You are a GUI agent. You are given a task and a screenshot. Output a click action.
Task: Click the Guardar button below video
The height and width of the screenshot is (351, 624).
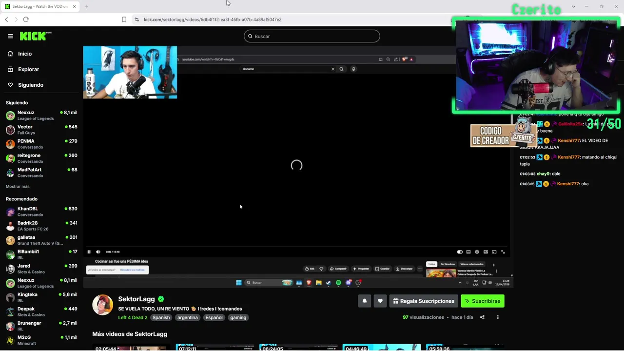(382, 269)
